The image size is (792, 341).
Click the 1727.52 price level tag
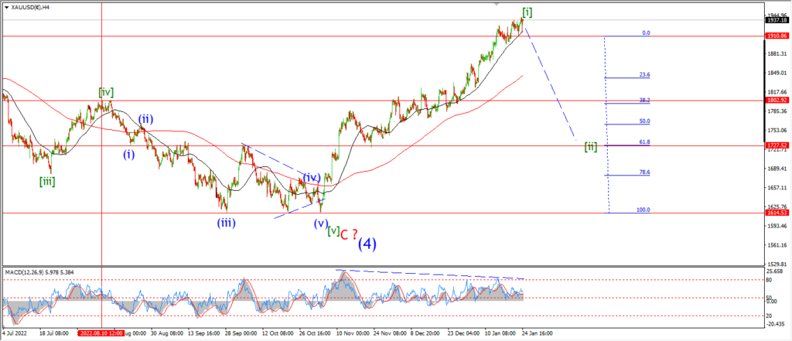(777, 145)
